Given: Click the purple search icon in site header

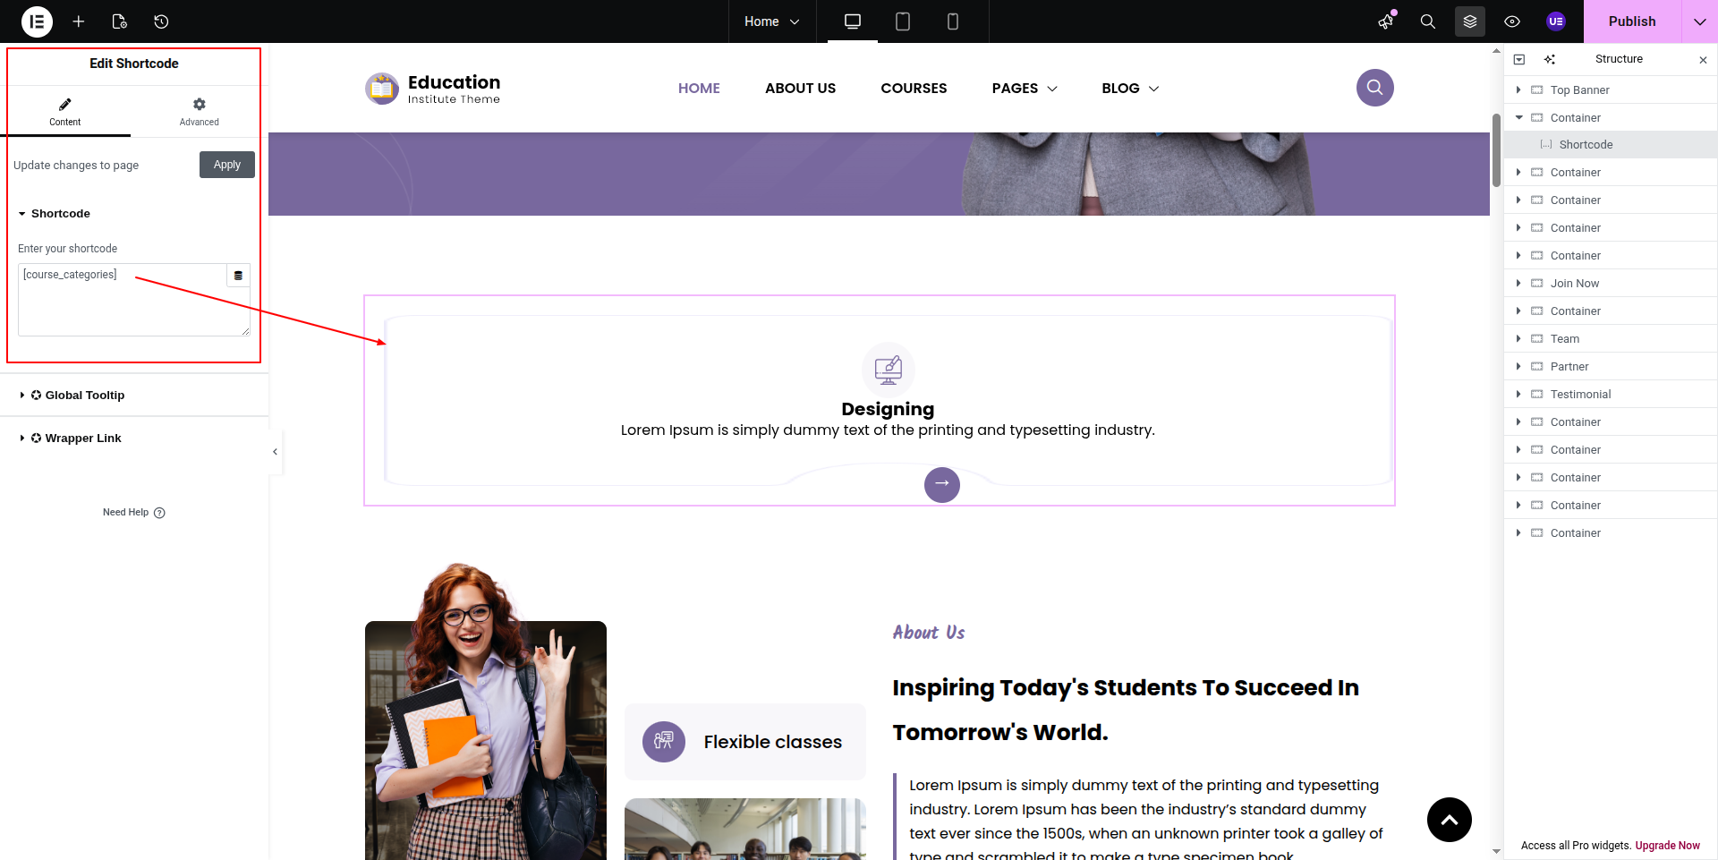Looking at the screenshot, I should click(1374, 88).
